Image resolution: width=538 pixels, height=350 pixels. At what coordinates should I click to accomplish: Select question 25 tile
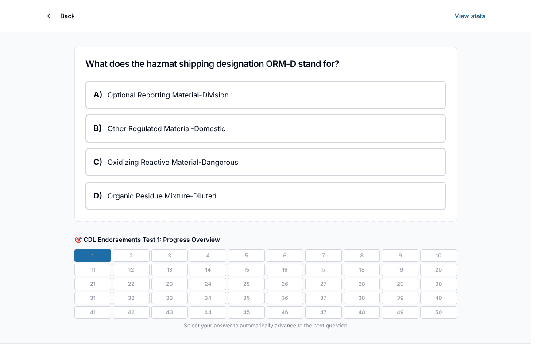(246, 284)
